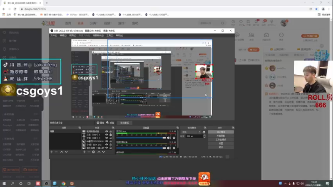The image size is (333, 187).
Task: Open the 视图 menu in OBS
Action: click(72, 35)
